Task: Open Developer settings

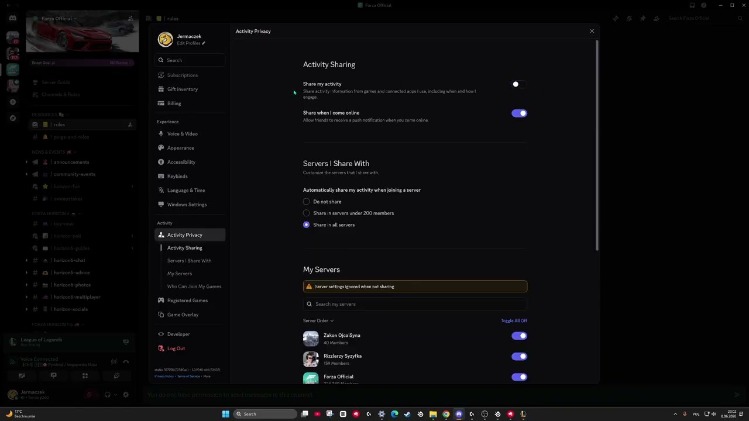Action: pyautogui.click(x=190, y=334)
